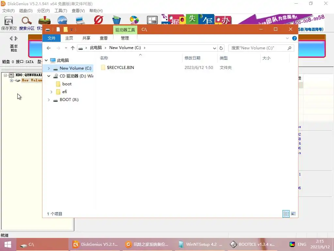Click the Explorer back arrow

49,48
